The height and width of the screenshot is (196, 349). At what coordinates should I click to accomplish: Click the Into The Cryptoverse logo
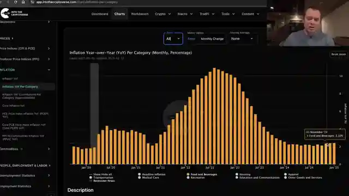click(14, 13)
